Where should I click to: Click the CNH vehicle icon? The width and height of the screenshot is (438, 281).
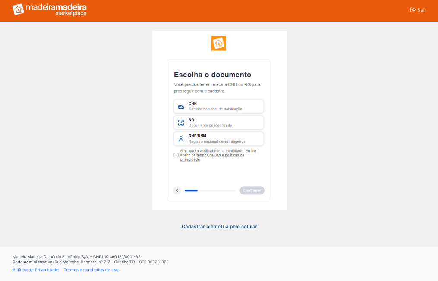click(x=181, y=107)
